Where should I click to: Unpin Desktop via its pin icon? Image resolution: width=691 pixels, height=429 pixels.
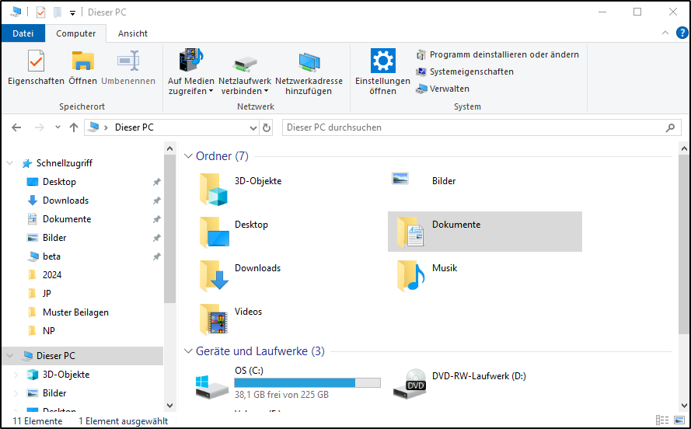click(156, 182)
